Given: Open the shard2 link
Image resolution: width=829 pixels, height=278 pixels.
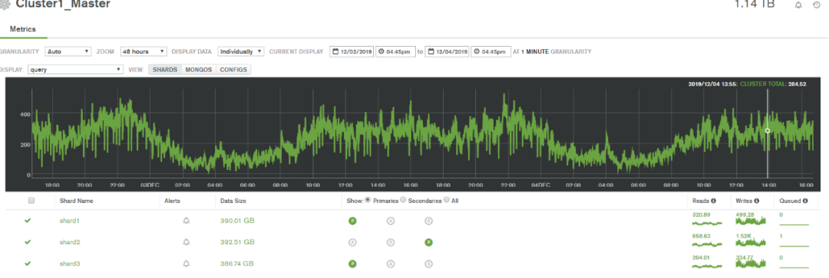Looking at the screenshot, I should point(70,242).
